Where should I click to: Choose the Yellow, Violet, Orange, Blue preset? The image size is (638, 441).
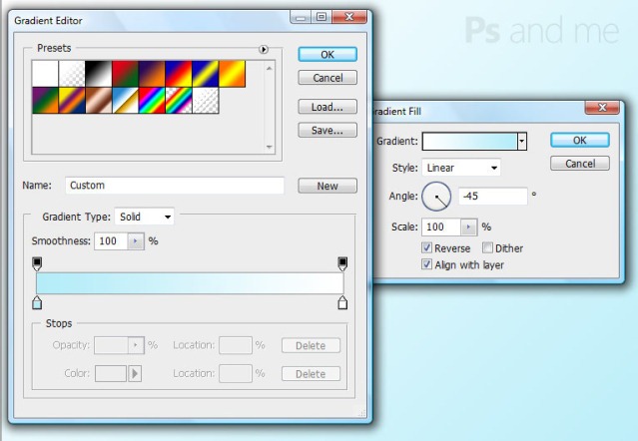(x=72, y=100)
